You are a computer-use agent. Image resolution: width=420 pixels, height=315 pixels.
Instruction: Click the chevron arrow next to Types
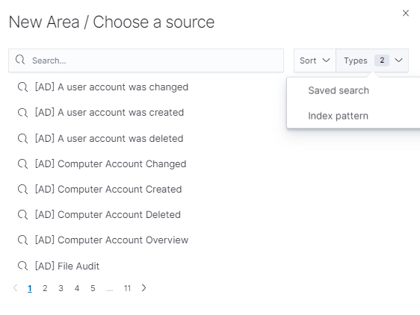398,60
